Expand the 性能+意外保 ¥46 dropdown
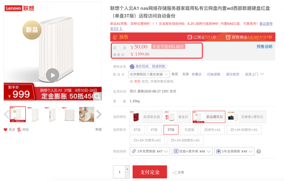This screenshot has width=284, height=181. click(192, 152)
